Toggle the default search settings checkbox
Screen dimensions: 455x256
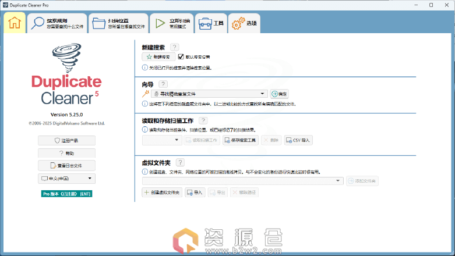click(x=181, y=57)
